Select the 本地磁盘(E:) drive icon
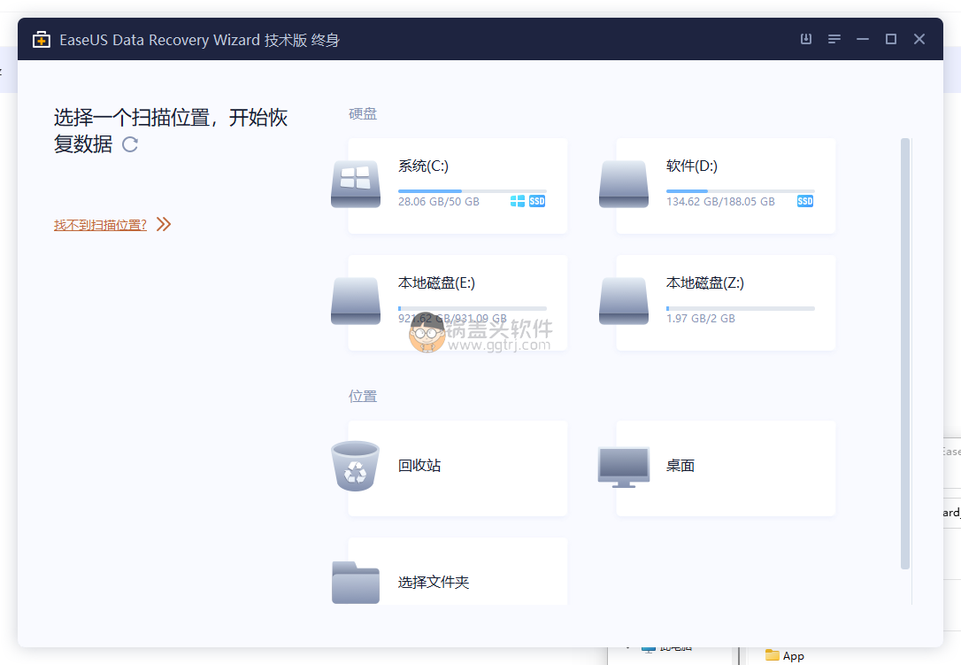961x665 pixels. point(356,300)
